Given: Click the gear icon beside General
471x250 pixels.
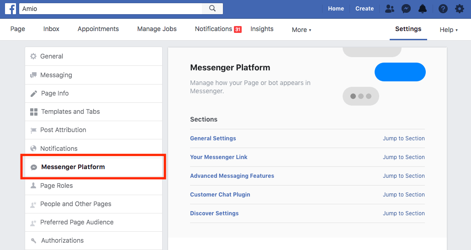Looking at the screenshot, I should tap(33, 56).
